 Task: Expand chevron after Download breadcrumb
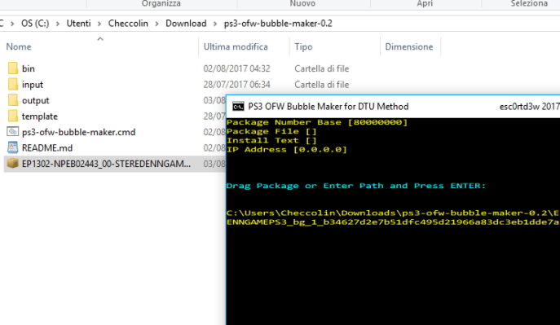point(215,24)
